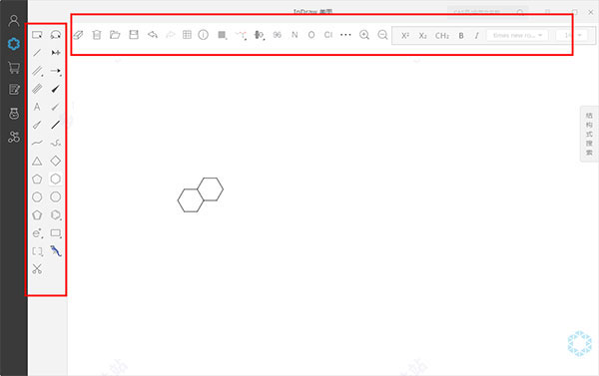
Task: Select the single bond tool
Action: pos(37,53)
